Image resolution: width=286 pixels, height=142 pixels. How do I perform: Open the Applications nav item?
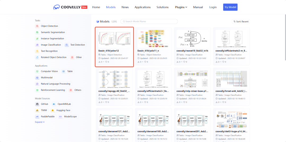point(143,7)
